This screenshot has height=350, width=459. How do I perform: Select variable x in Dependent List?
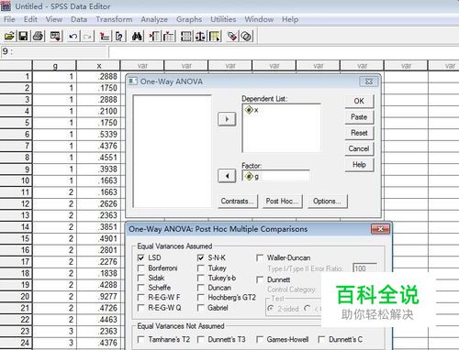tap(252, 110)
